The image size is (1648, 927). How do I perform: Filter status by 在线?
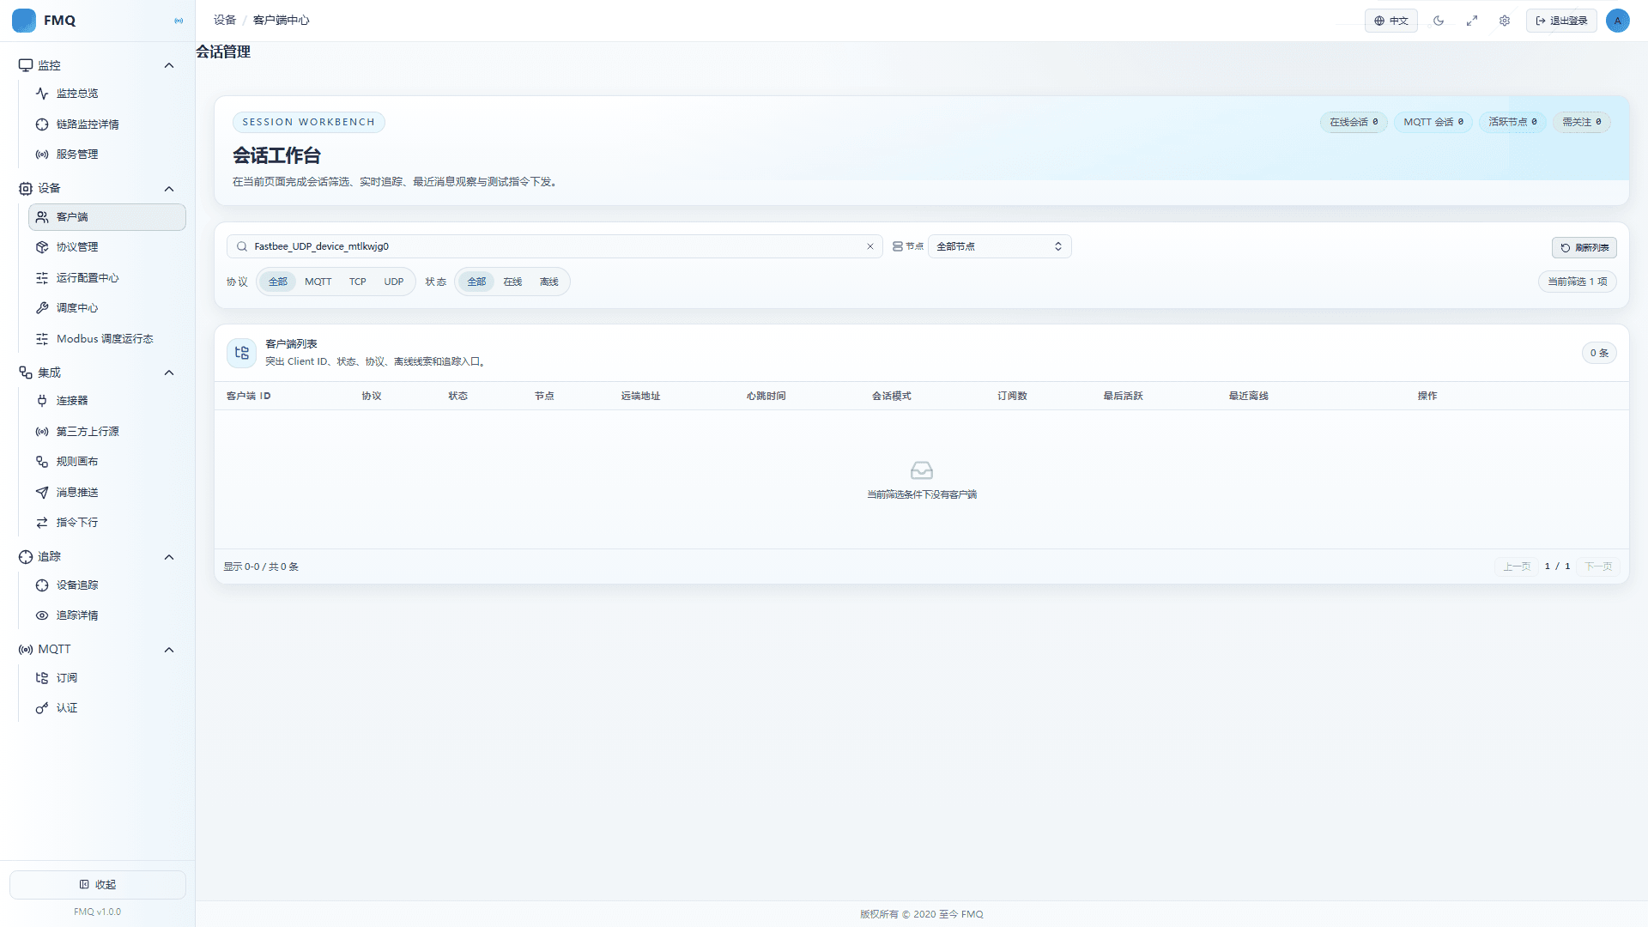[x=512, y=282]
